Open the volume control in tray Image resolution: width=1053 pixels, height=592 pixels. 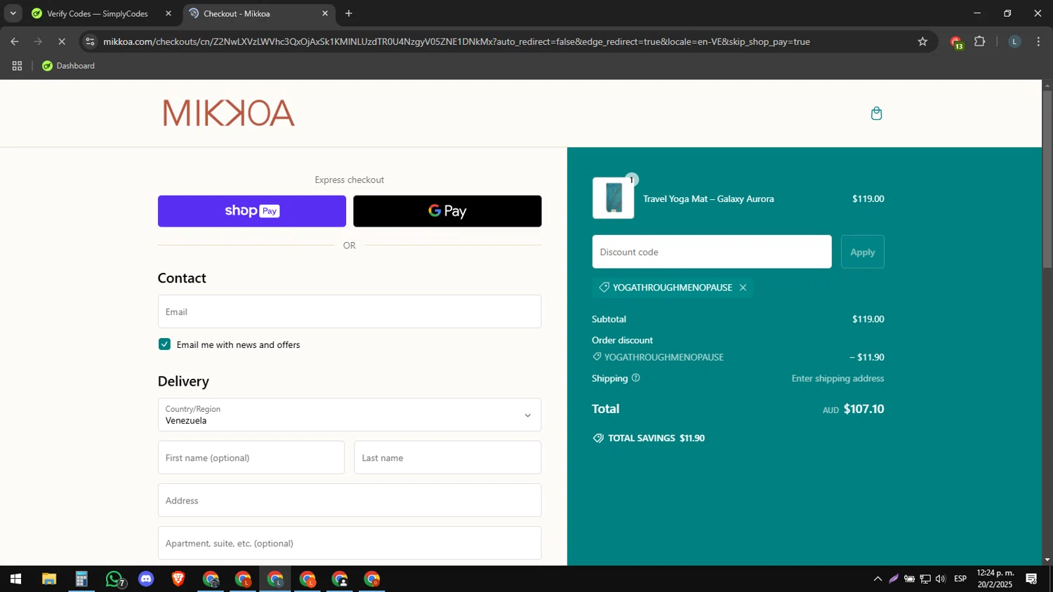click(x=941, y=579)
